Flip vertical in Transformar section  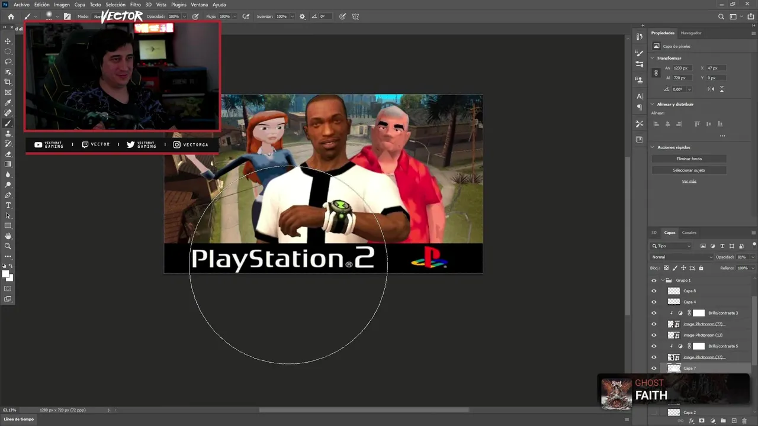722,89
